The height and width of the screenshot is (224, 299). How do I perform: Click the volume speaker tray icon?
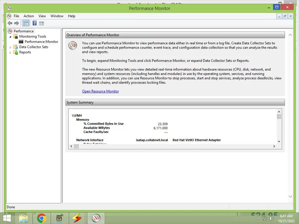point(271,218)
